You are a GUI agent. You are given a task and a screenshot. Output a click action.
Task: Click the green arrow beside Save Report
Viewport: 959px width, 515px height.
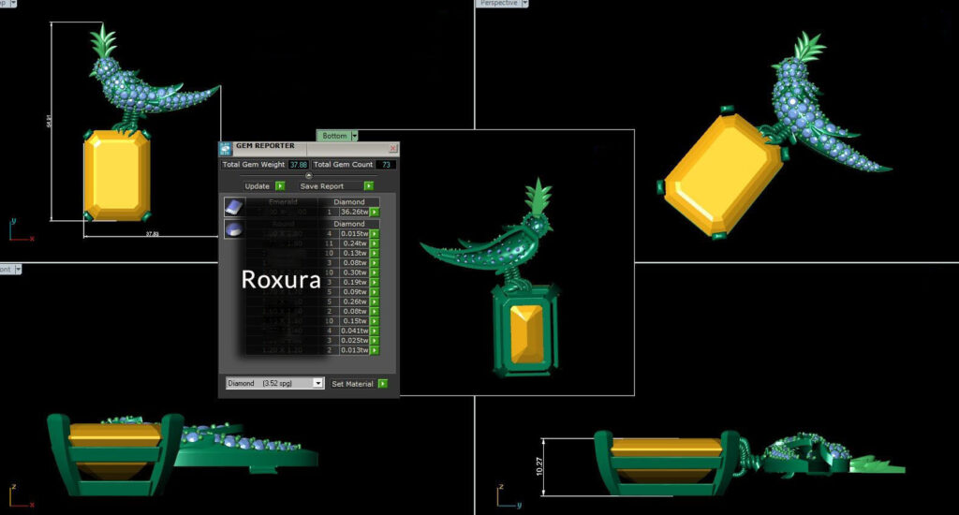coord(368,186)
